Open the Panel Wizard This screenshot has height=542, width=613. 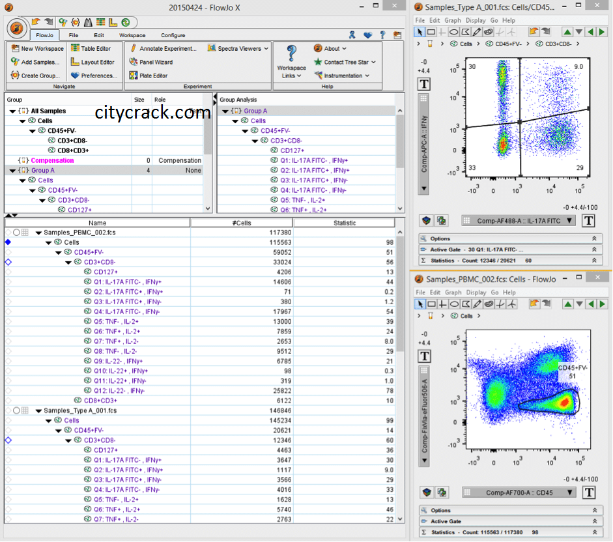tap(151, 62)
